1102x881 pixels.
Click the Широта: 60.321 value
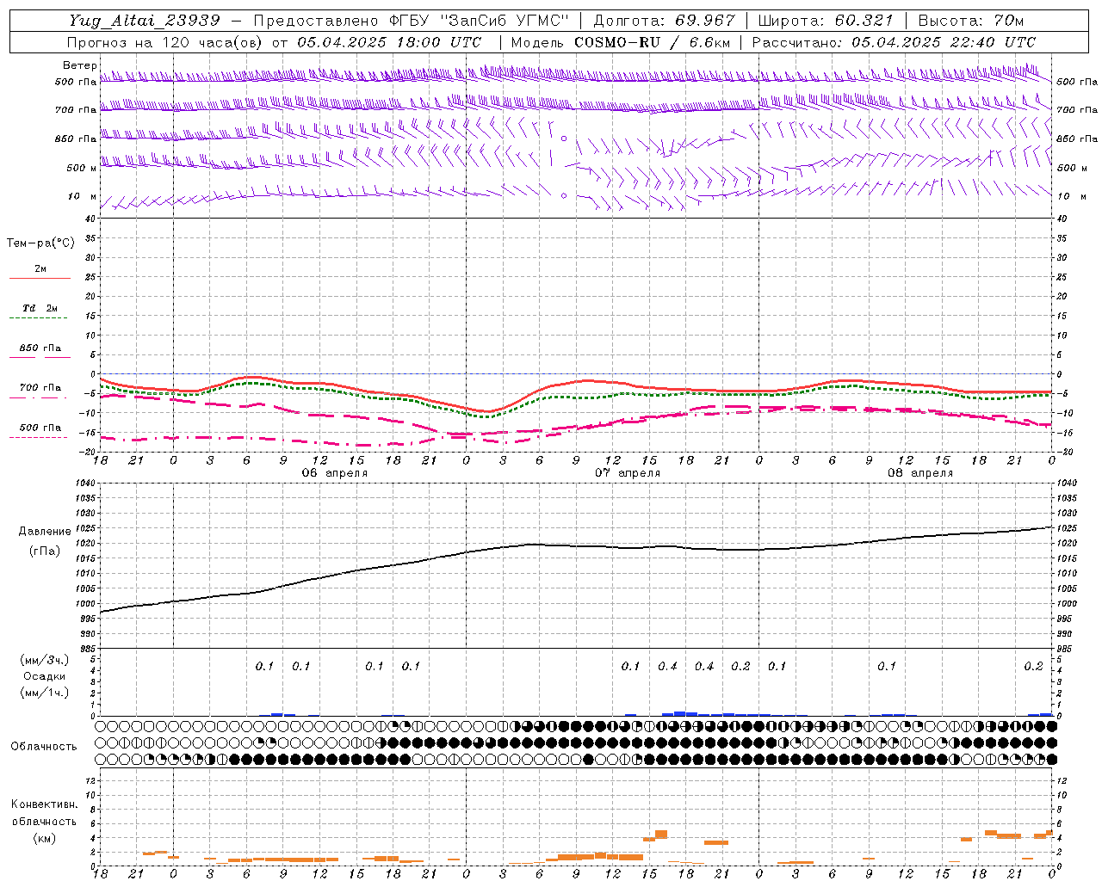click(x=826, y=21)
